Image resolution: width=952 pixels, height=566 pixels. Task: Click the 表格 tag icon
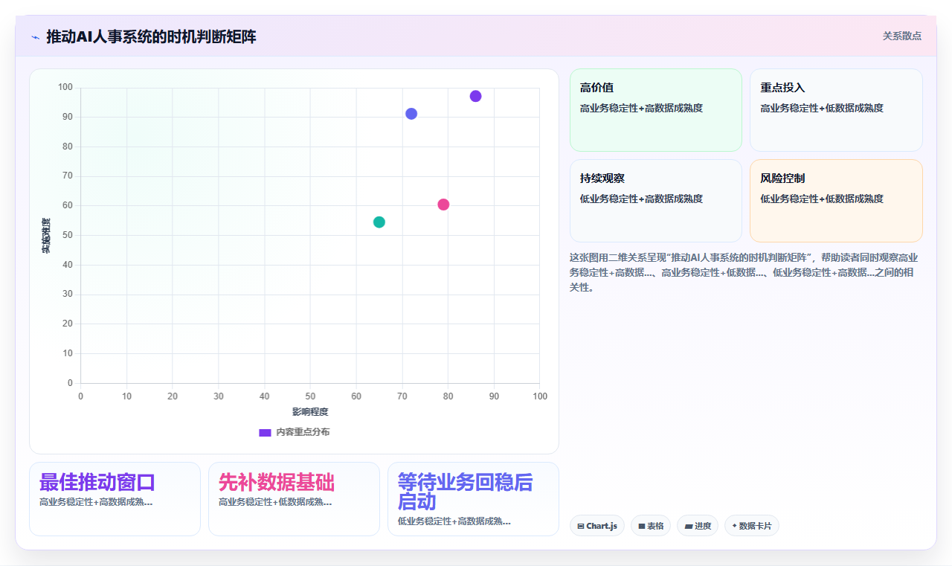pyautogui.click(x=642, y=526)
